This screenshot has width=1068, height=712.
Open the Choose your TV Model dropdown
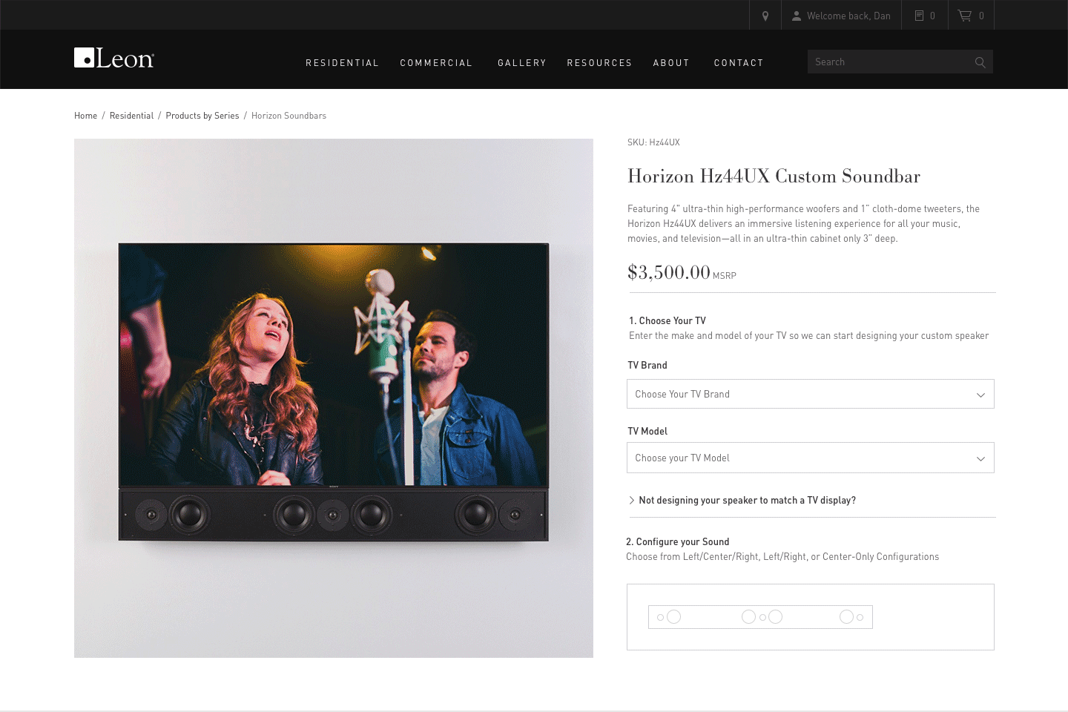811,458
